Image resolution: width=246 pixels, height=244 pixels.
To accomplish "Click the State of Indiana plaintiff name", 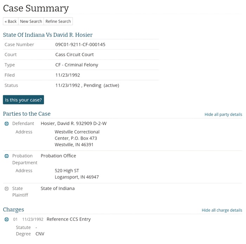I will tap(58, 188).
